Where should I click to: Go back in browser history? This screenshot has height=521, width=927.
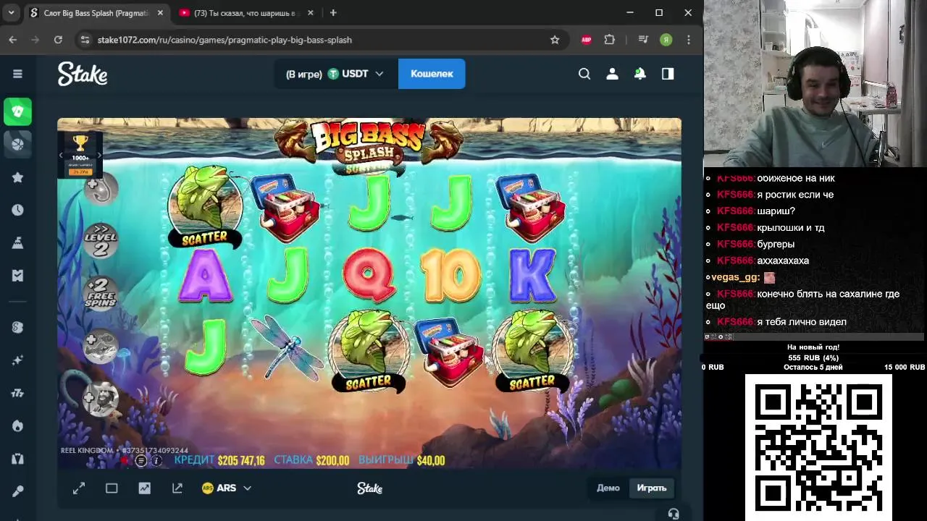point(12,40)
